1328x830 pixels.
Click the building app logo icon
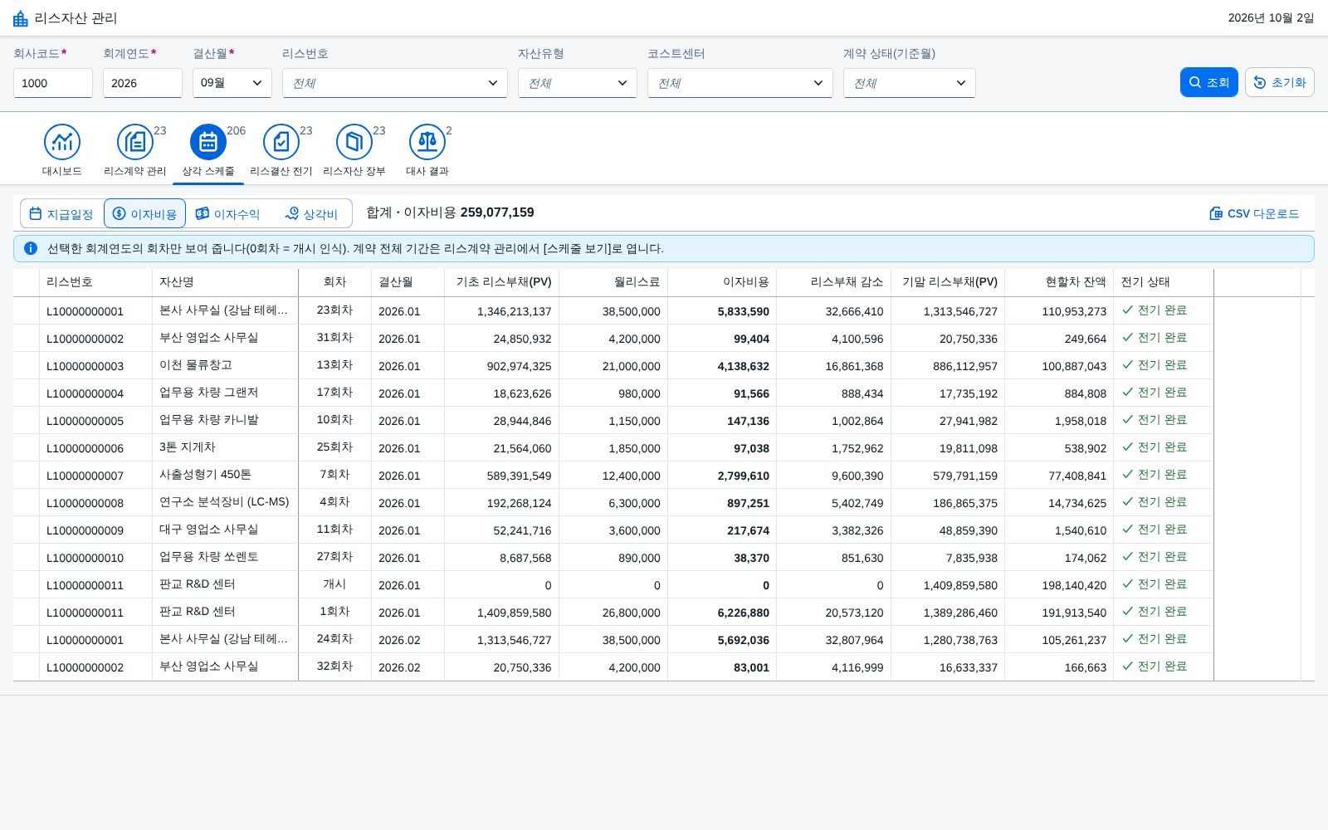coord(21,18)
